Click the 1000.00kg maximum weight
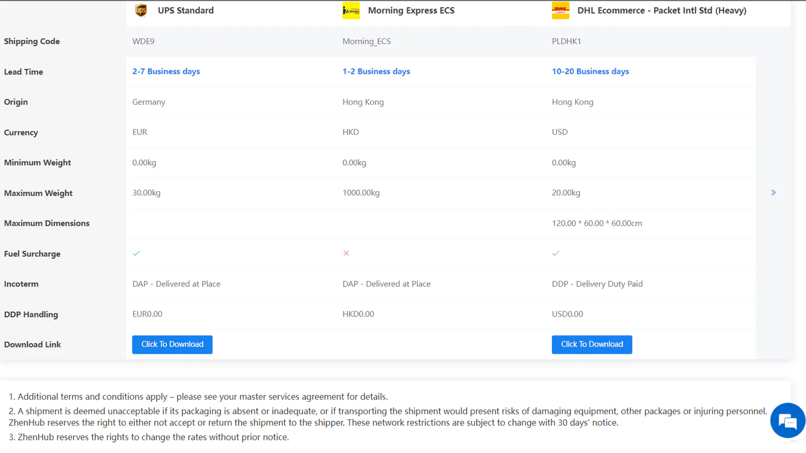This screenshot has height=453, width=806. 361,193
